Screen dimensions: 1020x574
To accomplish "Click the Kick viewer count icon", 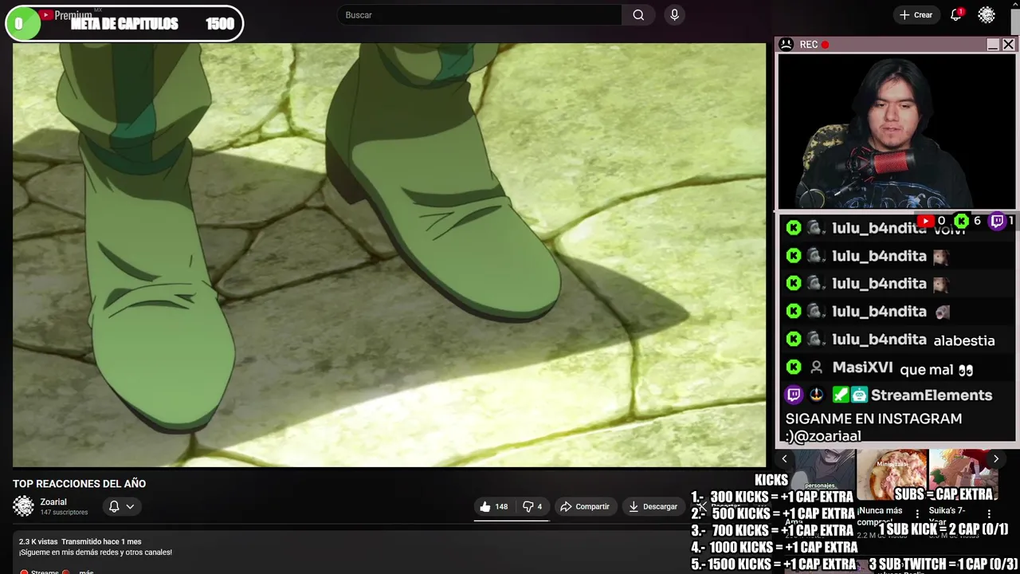I will coord(962,221).
